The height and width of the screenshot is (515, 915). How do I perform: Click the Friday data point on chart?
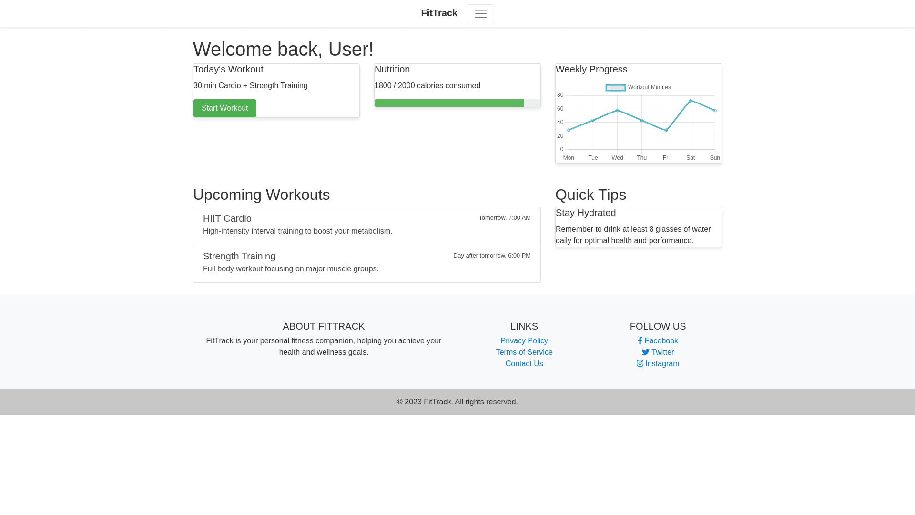point(666,130)
